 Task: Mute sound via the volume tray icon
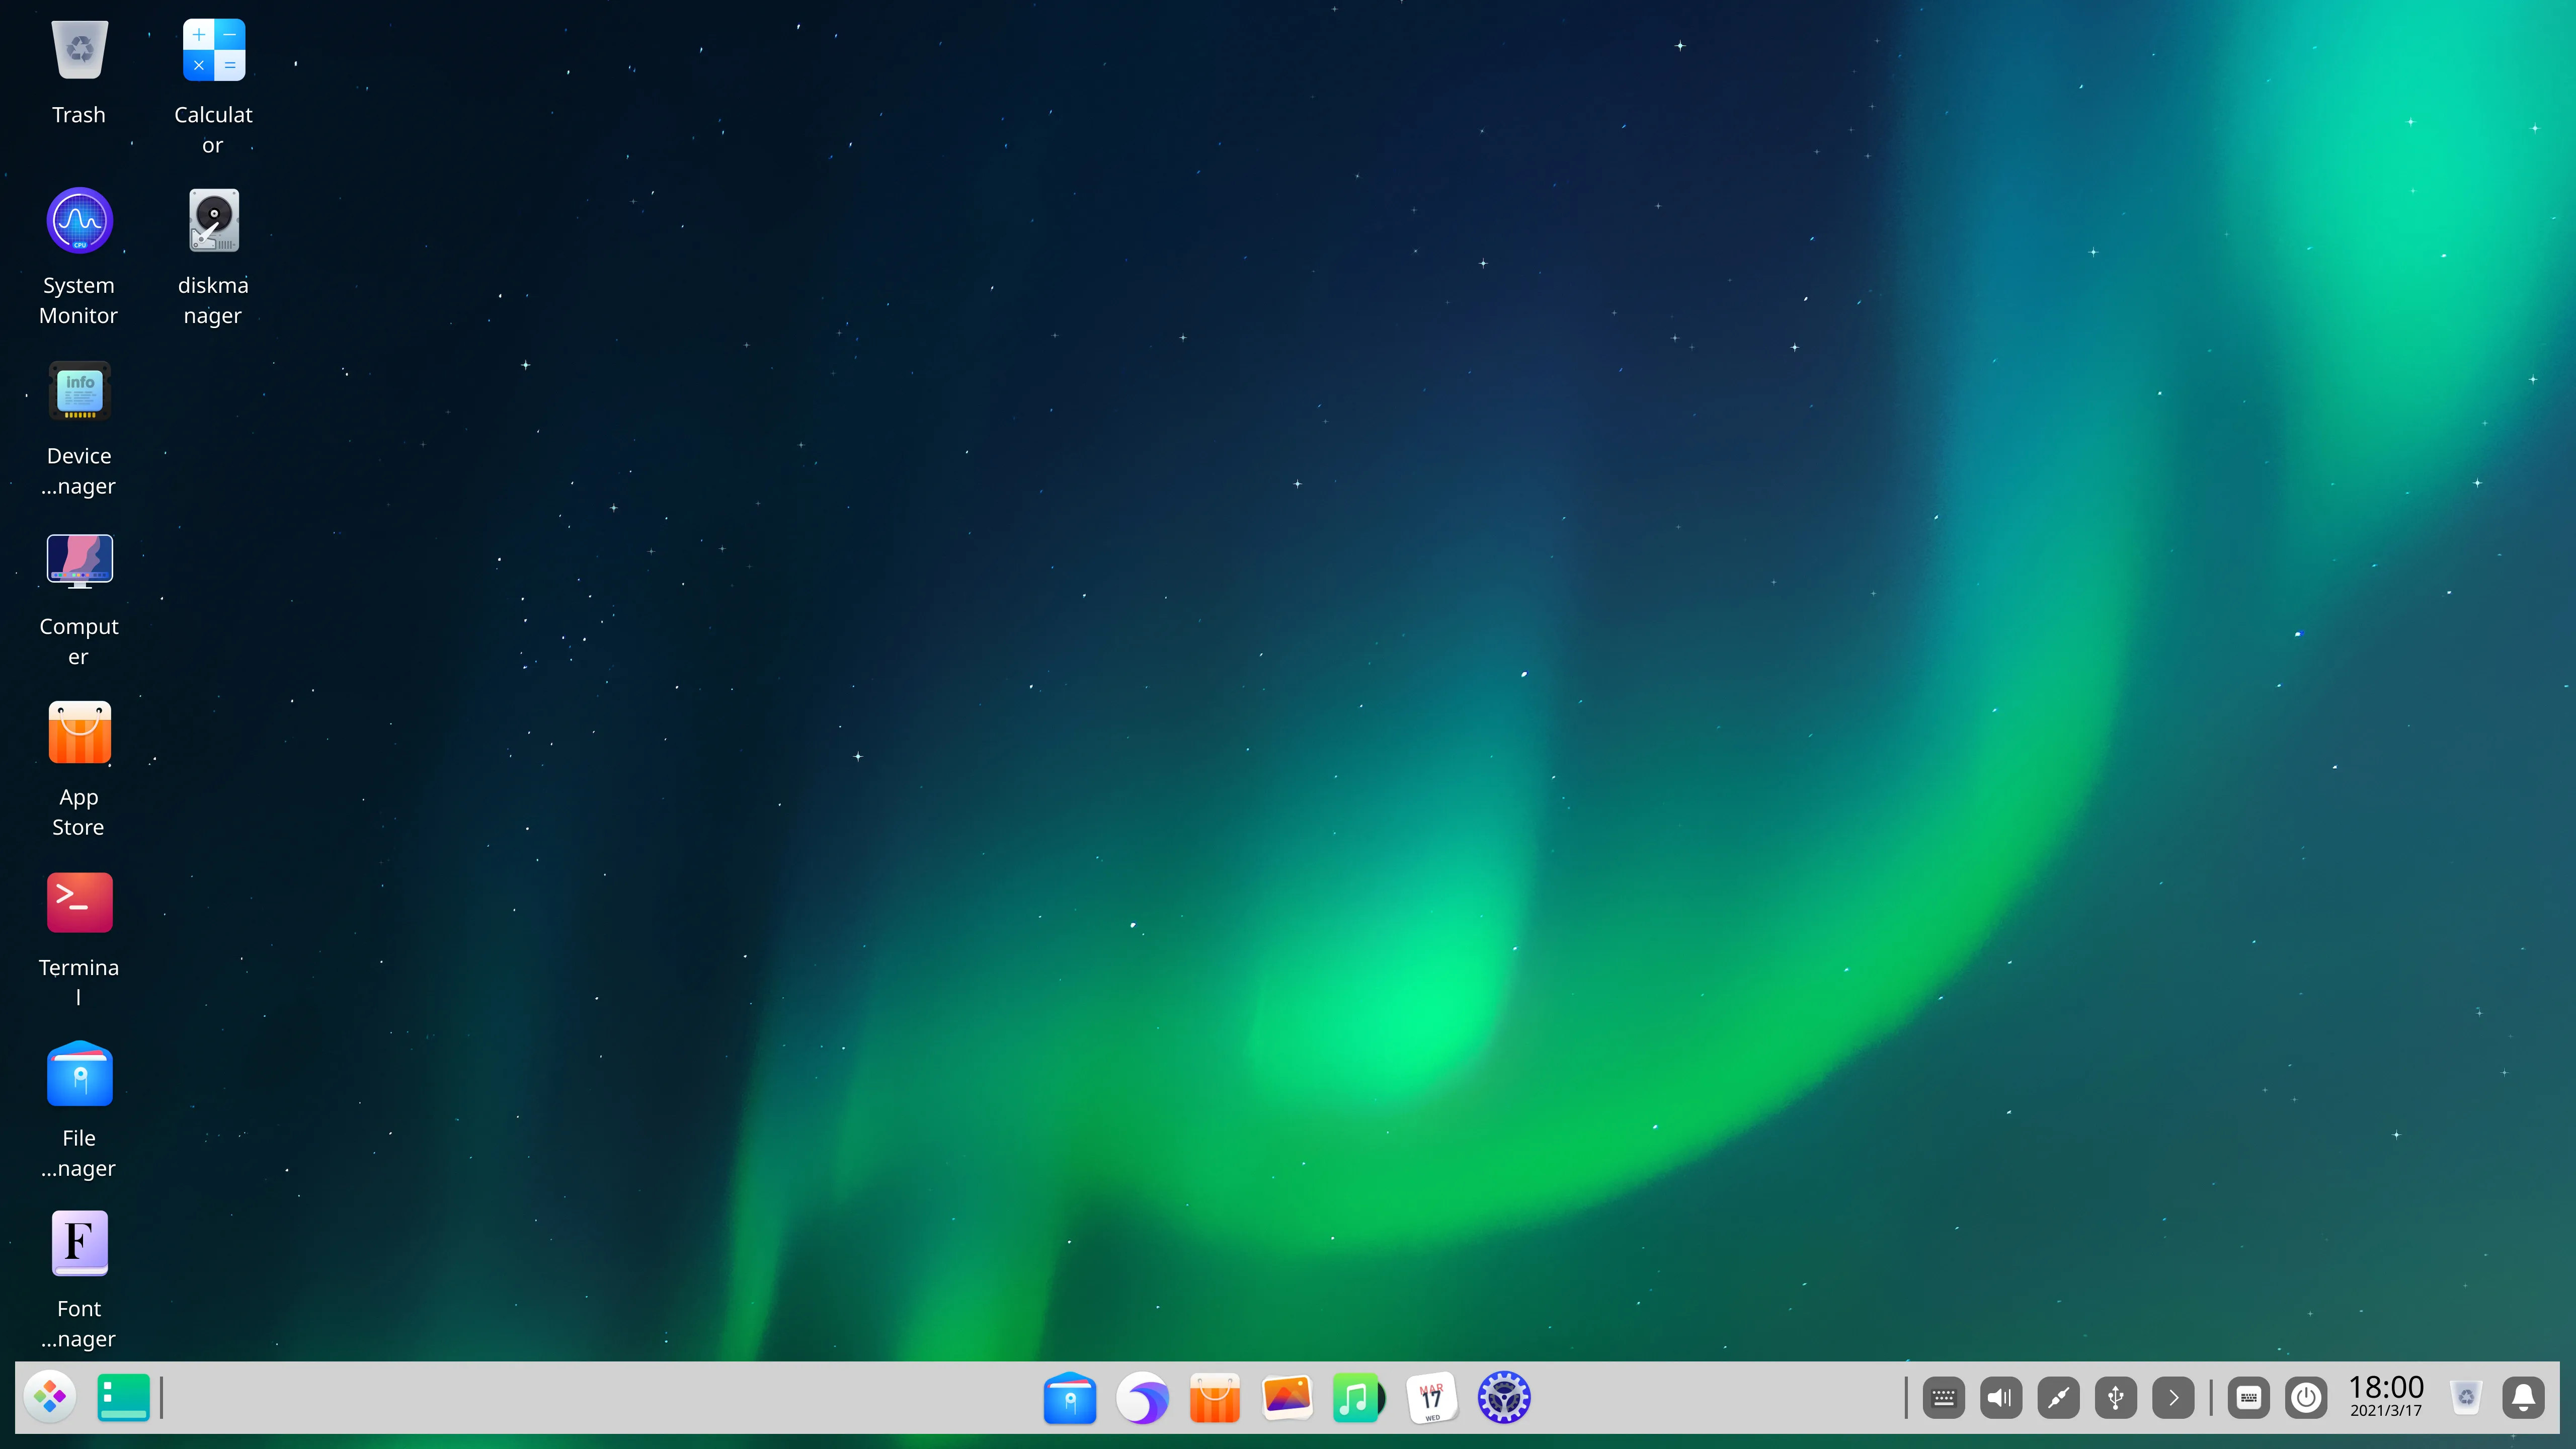tap(2000, 1397)
